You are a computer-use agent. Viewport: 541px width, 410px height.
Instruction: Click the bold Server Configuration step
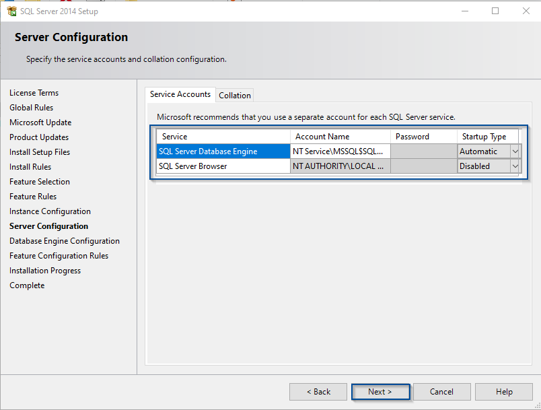pyautogui.click(x=48, y=226)
